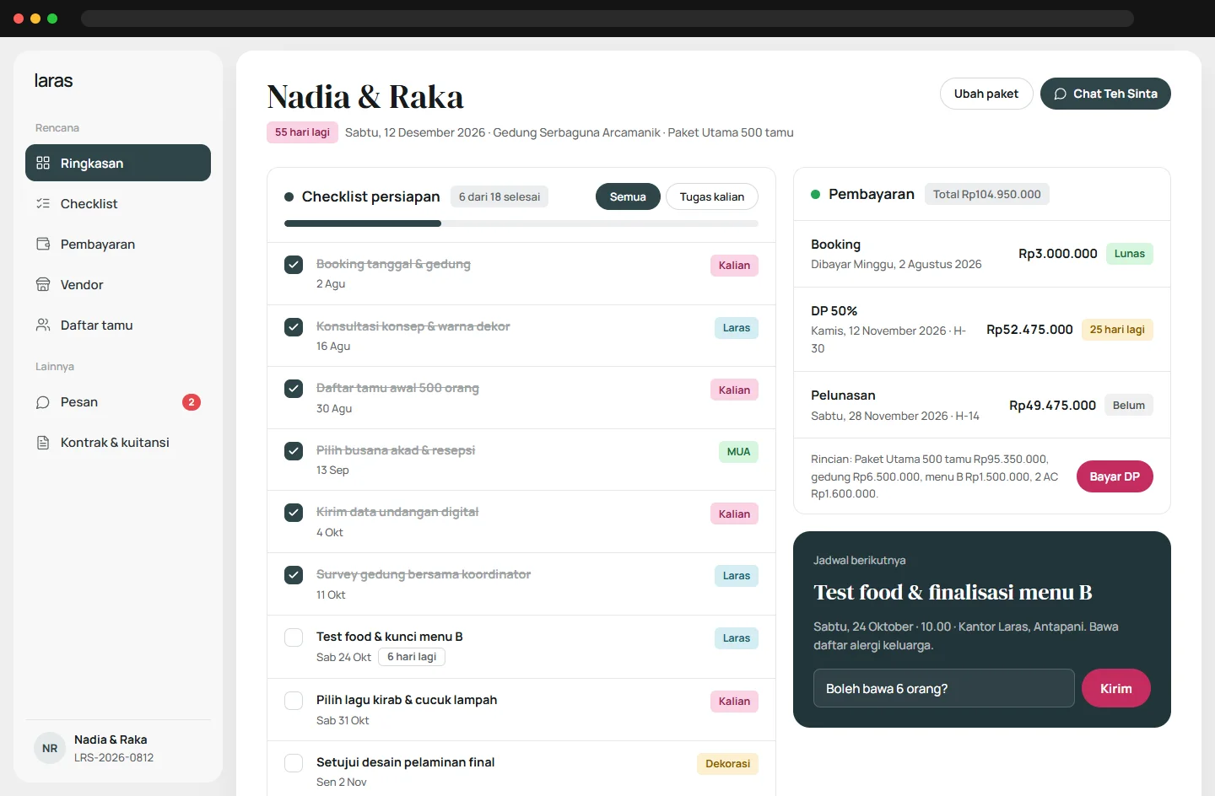Screen dimensions: 1215x796
Task: Click Belum status on Pelunasan
Action: click(x=1129, y=406)
